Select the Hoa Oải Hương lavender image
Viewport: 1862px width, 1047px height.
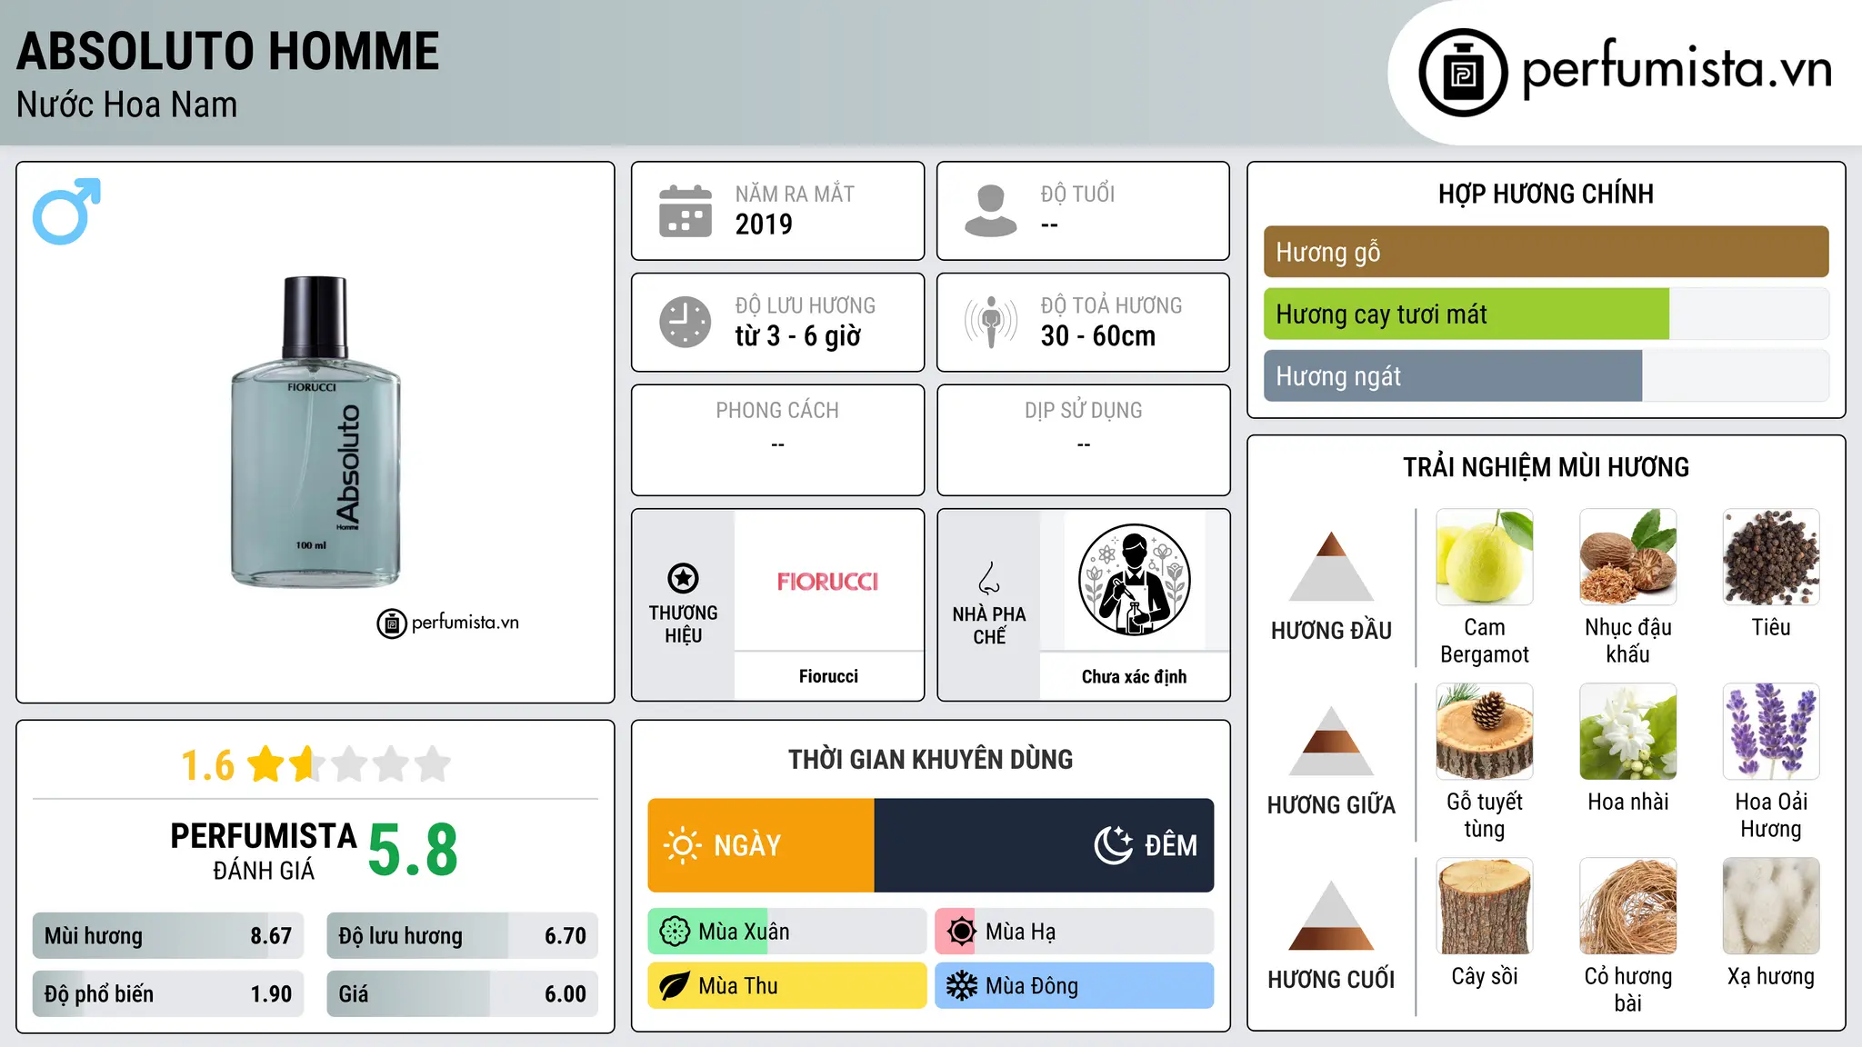[x=1771, y=732]
